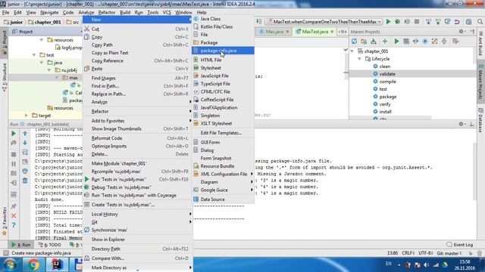
Task: Collapse the chapter_001 Maven node
Action: pos(352,51)
